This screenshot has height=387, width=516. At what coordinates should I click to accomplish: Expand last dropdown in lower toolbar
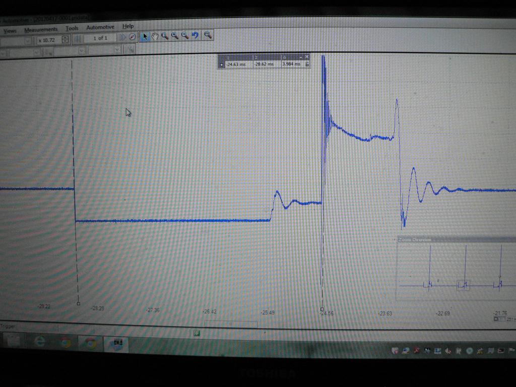coord(117,50)
